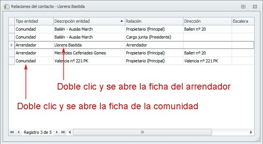Click Arrendador in the Relación column
Viewport: 263px width, 144px height.
(x=154, y=45)
